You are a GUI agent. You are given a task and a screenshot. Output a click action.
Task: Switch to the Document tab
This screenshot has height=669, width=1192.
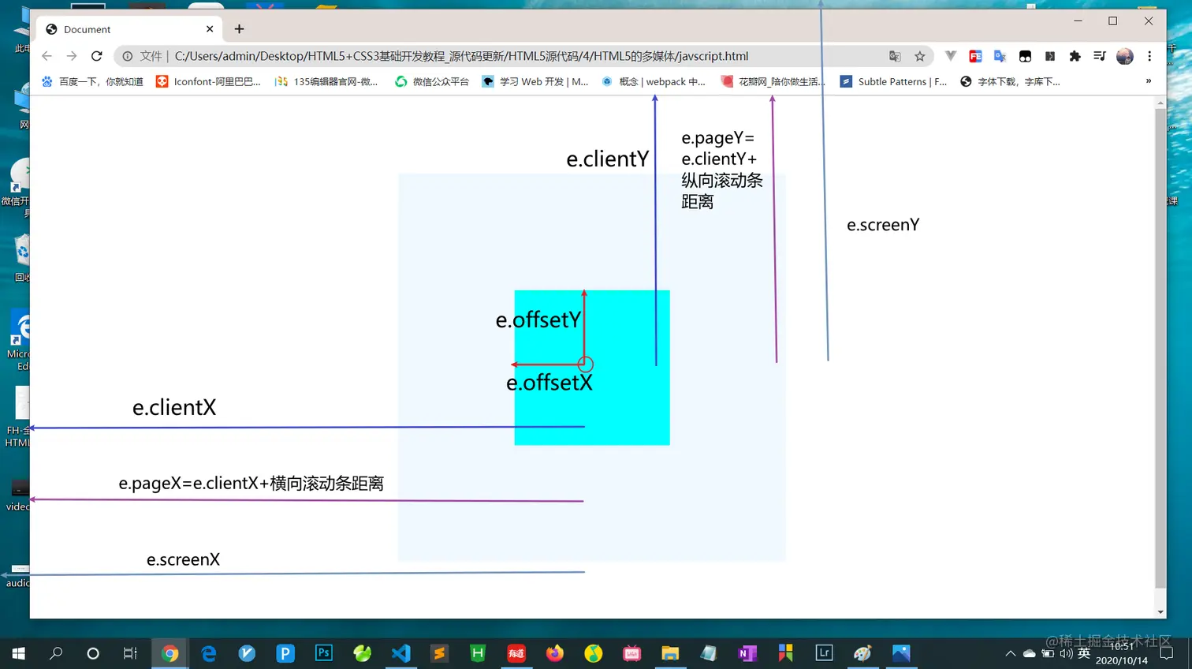pyautogui.click(x=129, y=29)
